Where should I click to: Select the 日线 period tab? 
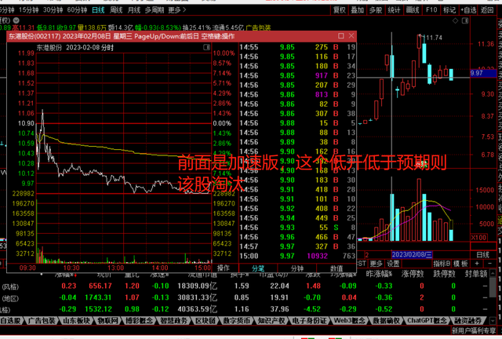pos(98,10)
